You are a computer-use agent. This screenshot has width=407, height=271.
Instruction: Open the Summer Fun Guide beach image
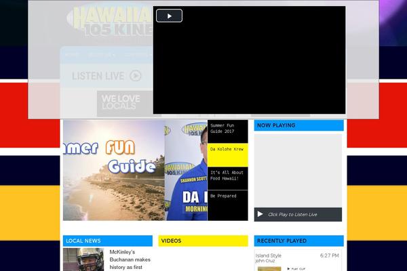(x=114, y=170)
